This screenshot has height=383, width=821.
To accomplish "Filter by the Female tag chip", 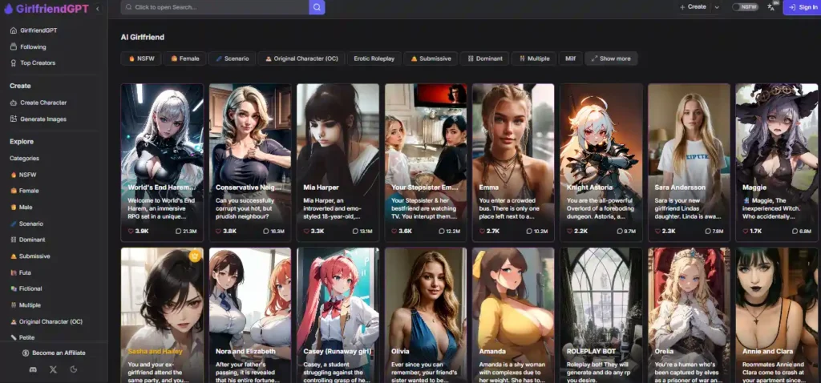I will 185,58.
